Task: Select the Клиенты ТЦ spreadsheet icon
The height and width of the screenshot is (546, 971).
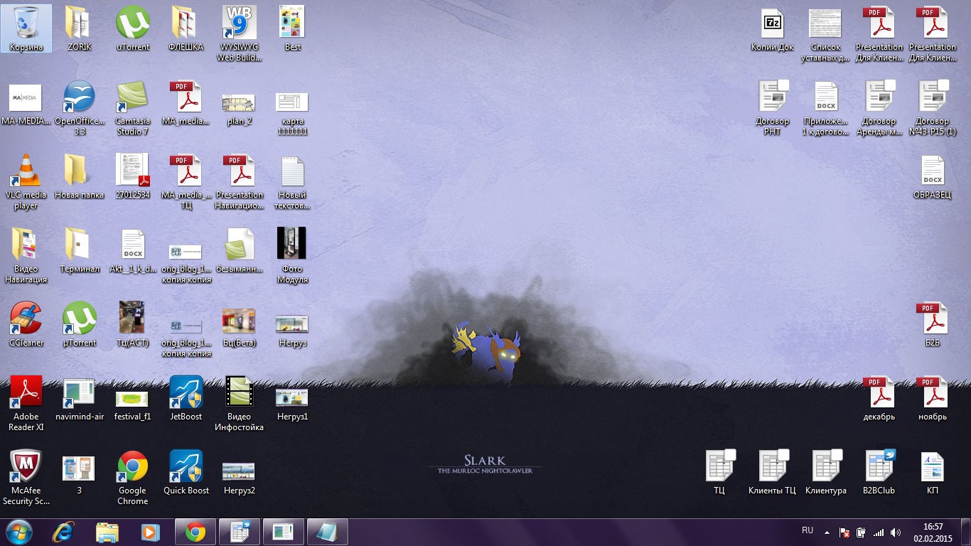Action: [x=773, y=473]
